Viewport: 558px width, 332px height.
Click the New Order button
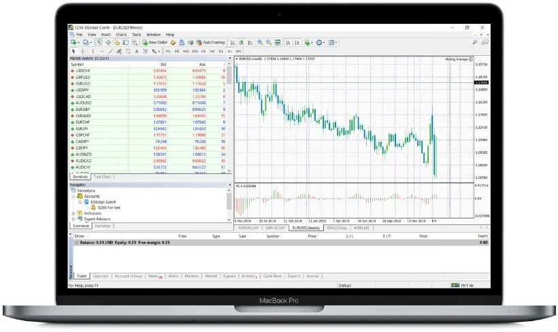(154, 42)
